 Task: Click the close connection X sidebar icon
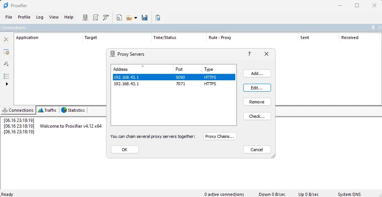(x=6, y=39)
